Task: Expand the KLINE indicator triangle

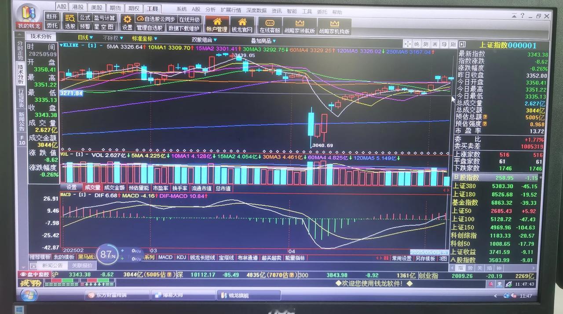Action: [x=61, y=45]
